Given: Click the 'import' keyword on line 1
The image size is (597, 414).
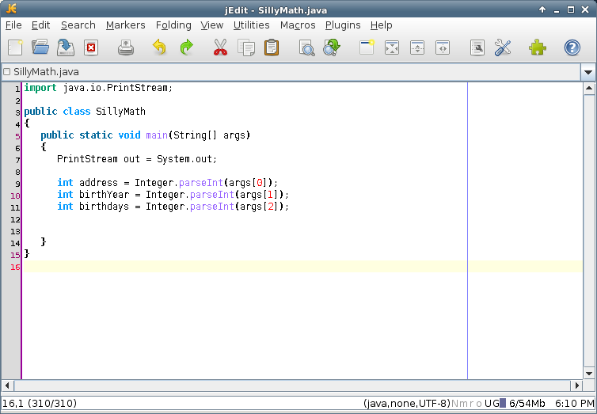Looking at the screenshot, I should click(40, 88).
